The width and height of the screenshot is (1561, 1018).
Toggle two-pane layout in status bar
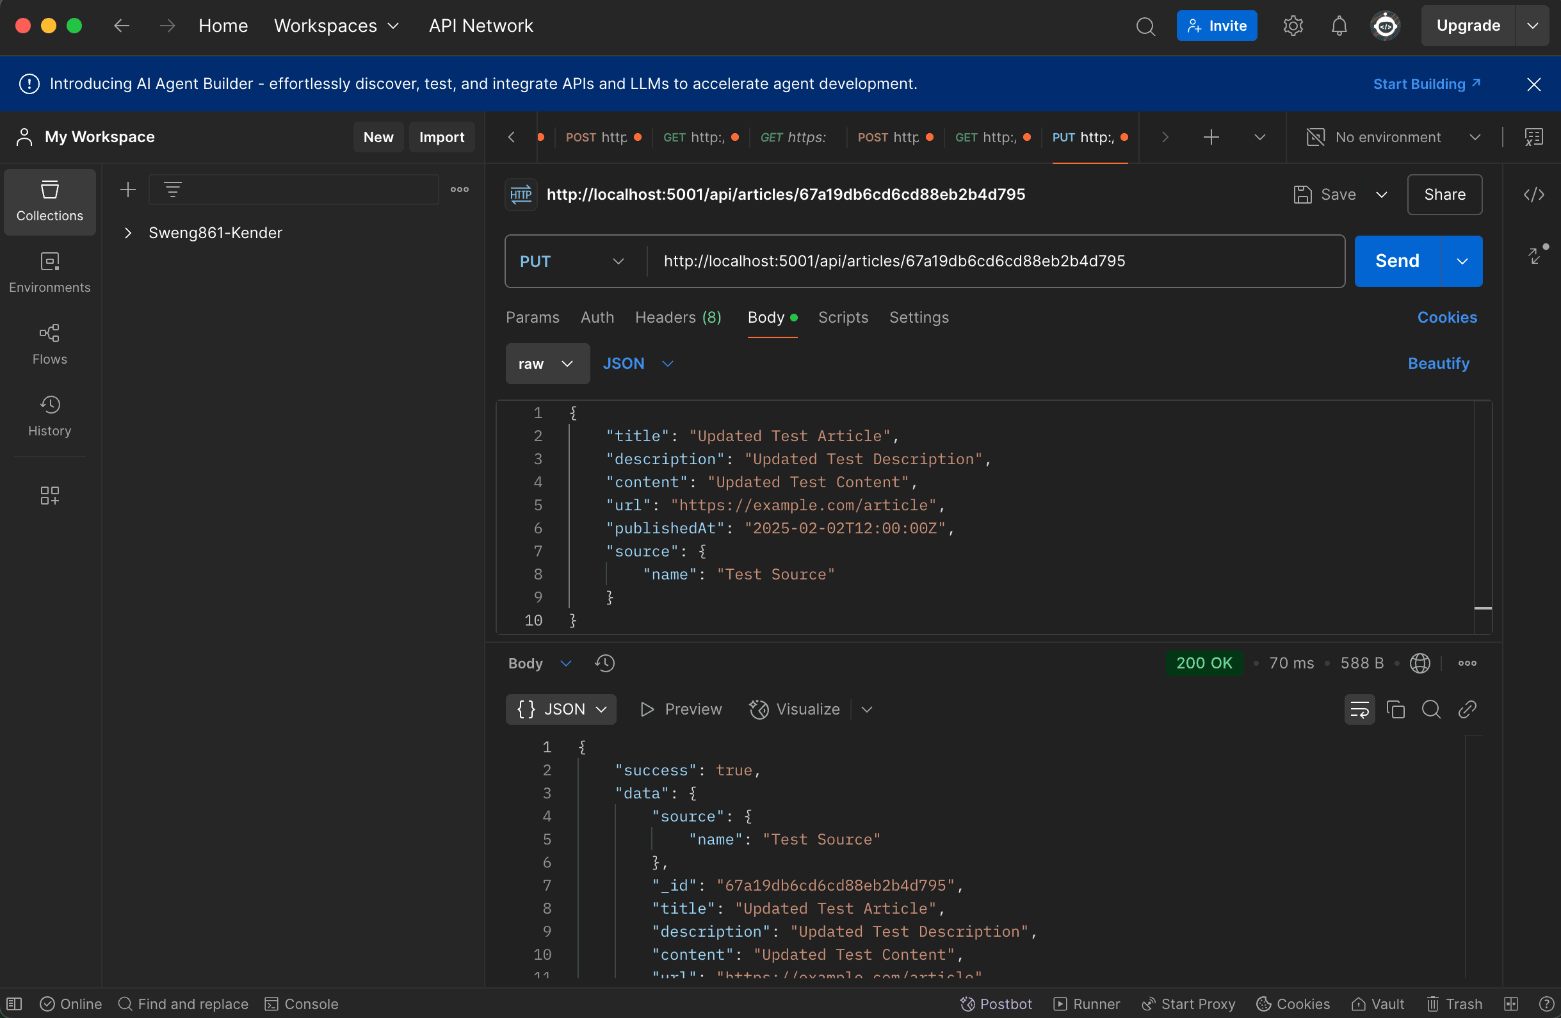[x=1510, y=1003]
